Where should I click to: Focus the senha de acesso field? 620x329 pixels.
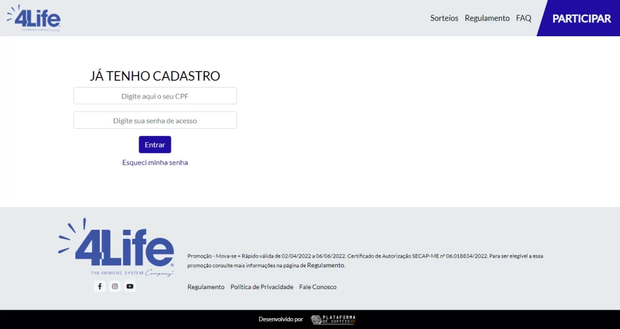[x=155, y=120]
